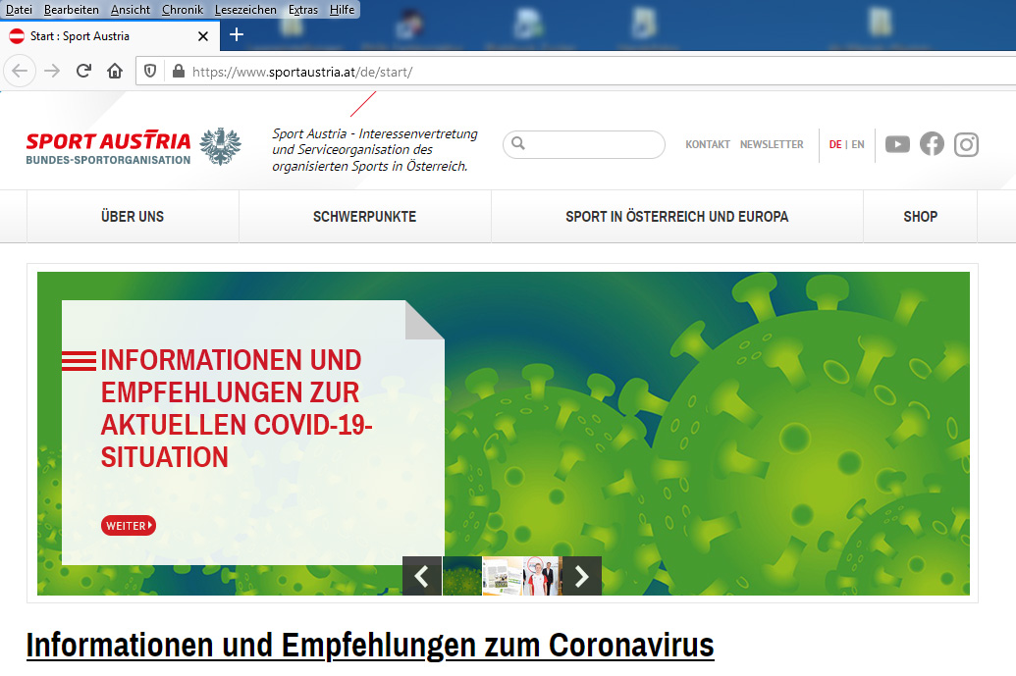This screenshot has height=676, width=1016.
Task: Open the Über uns navigation item
Action: point(133,216)
